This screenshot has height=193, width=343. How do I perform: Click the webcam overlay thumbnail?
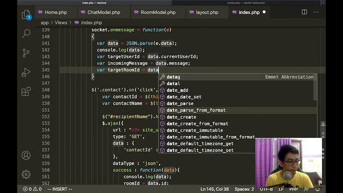288,162
